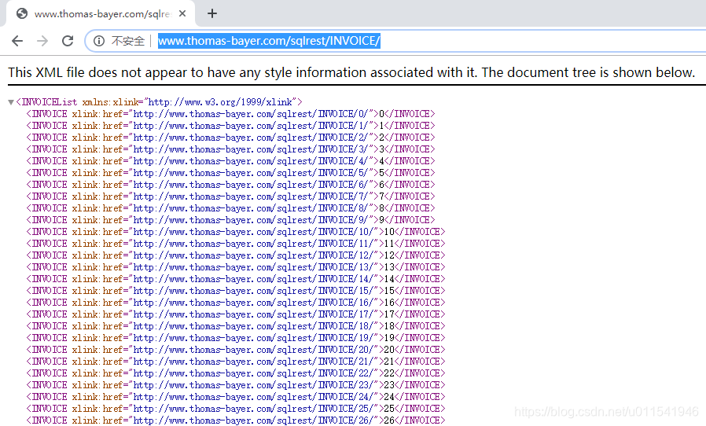
Task: Click the INVOICE/20/ row
Action: click(x=236, y=350)
